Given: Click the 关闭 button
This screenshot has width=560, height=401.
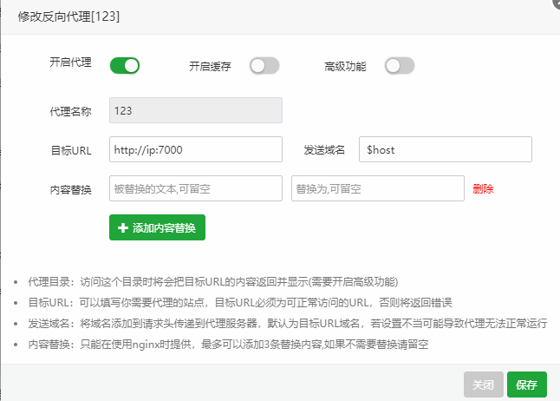Looking at the screenshot, I should pos(484,385).
